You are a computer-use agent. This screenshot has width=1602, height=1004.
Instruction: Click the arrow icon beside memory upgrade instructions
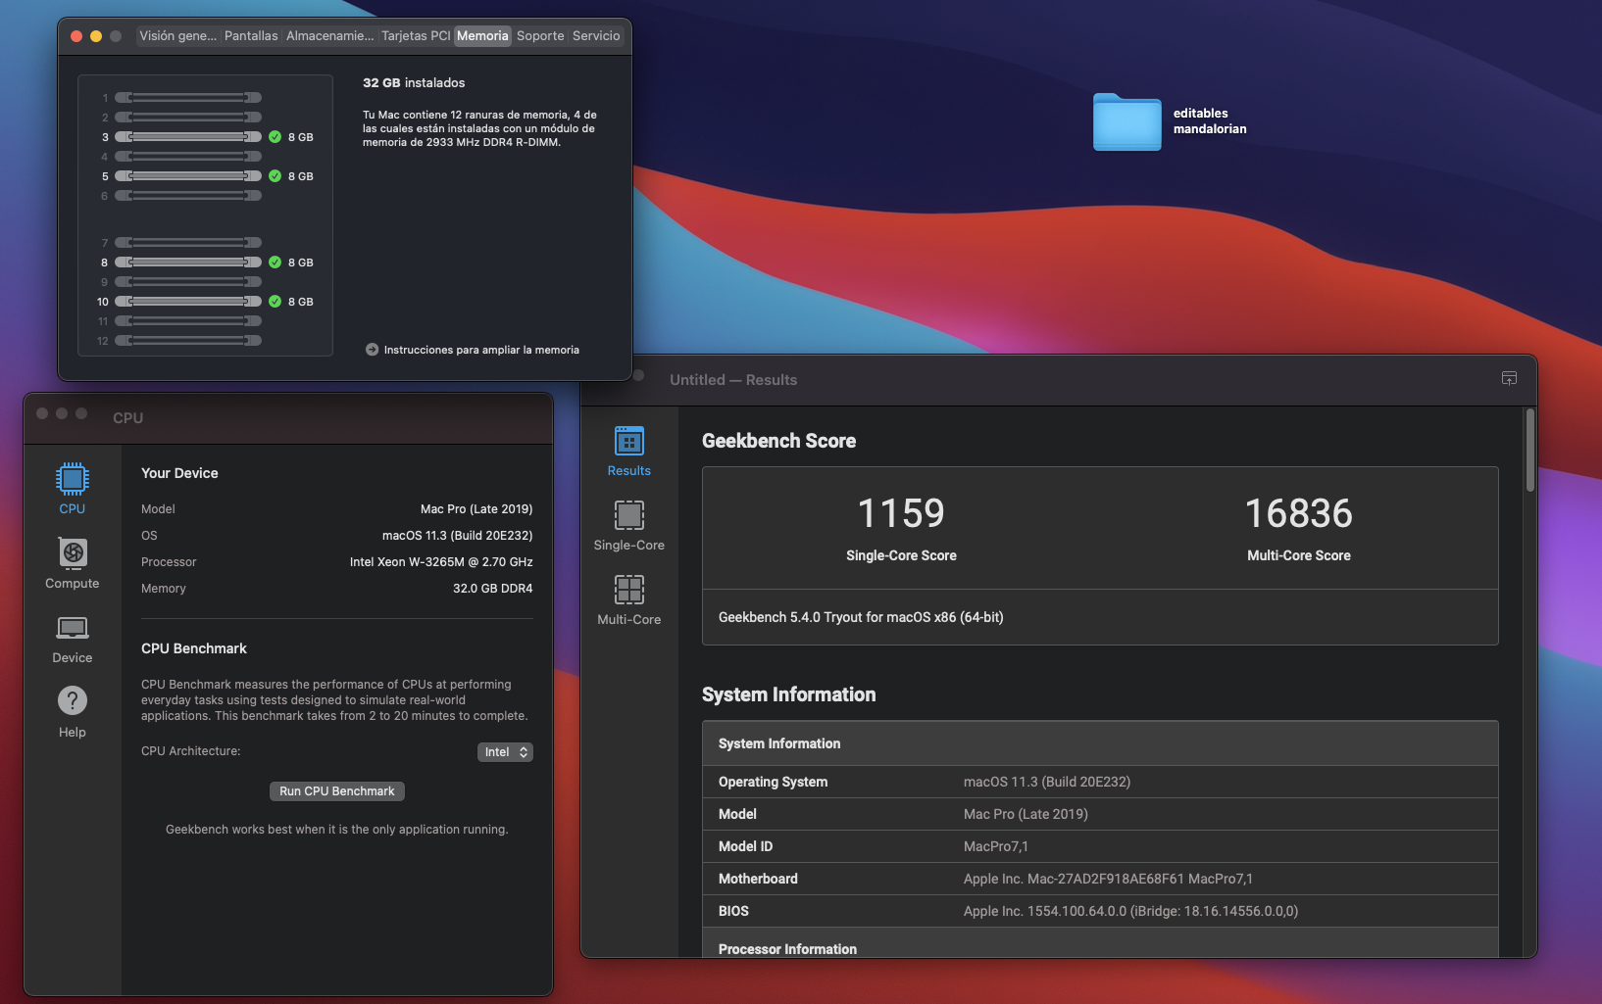tap(373, 350)
